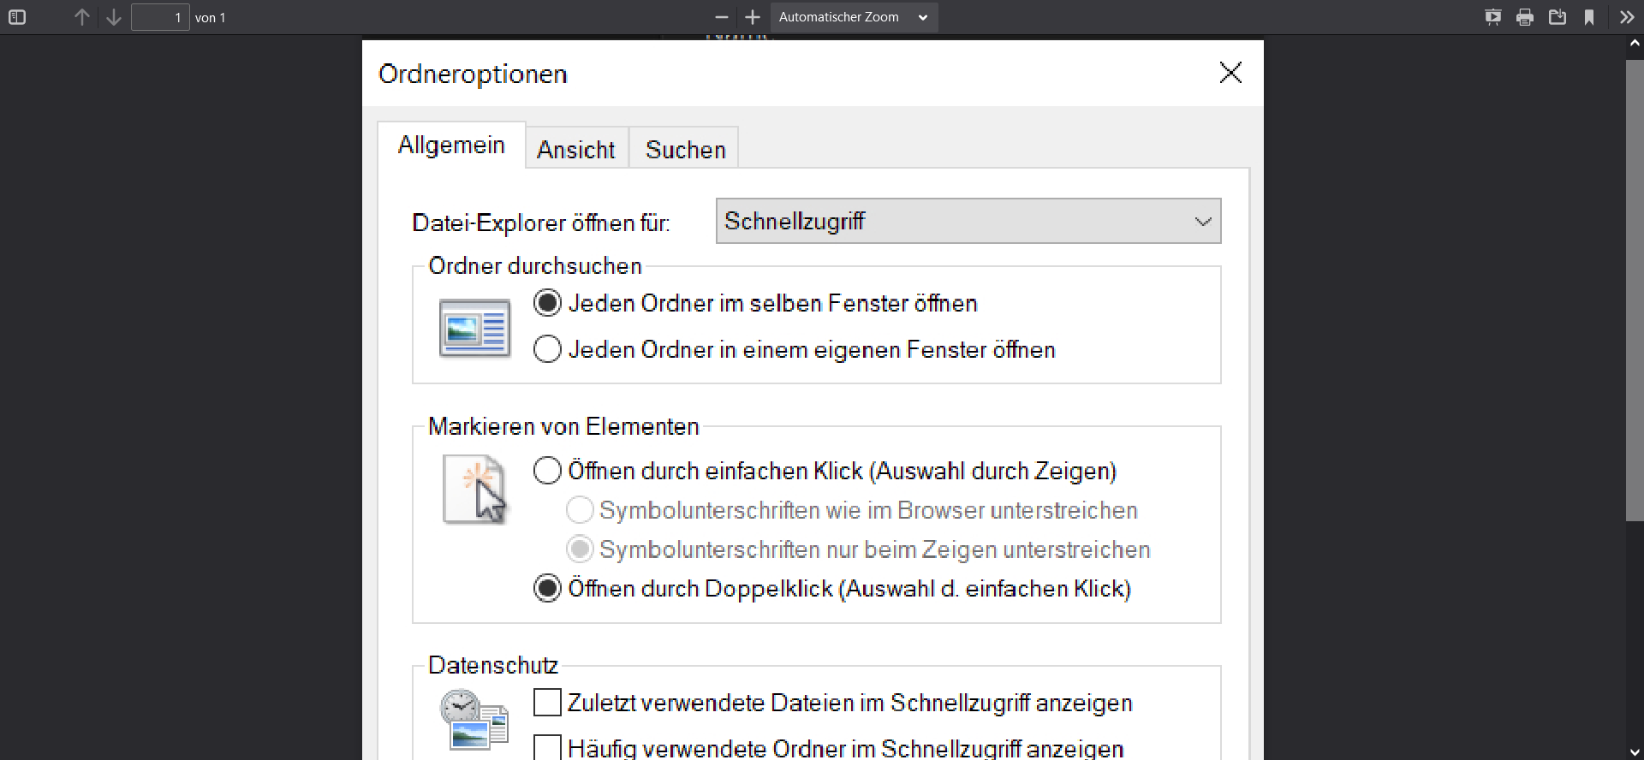Click the vertical scrollbar thumb
Viewport: 1644px width, 760px height.
click(x=1635, y=290)
